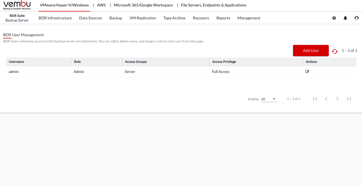Go to the first page arrow
The image size is (362, 185).
tap(315, 99)
